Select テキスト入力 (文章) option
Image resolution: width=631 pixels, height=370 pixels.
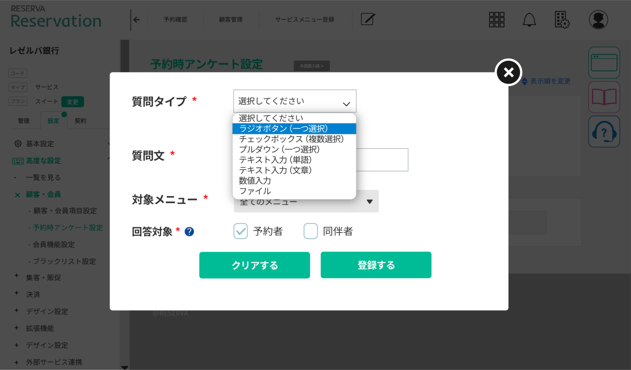pos(294,170)
